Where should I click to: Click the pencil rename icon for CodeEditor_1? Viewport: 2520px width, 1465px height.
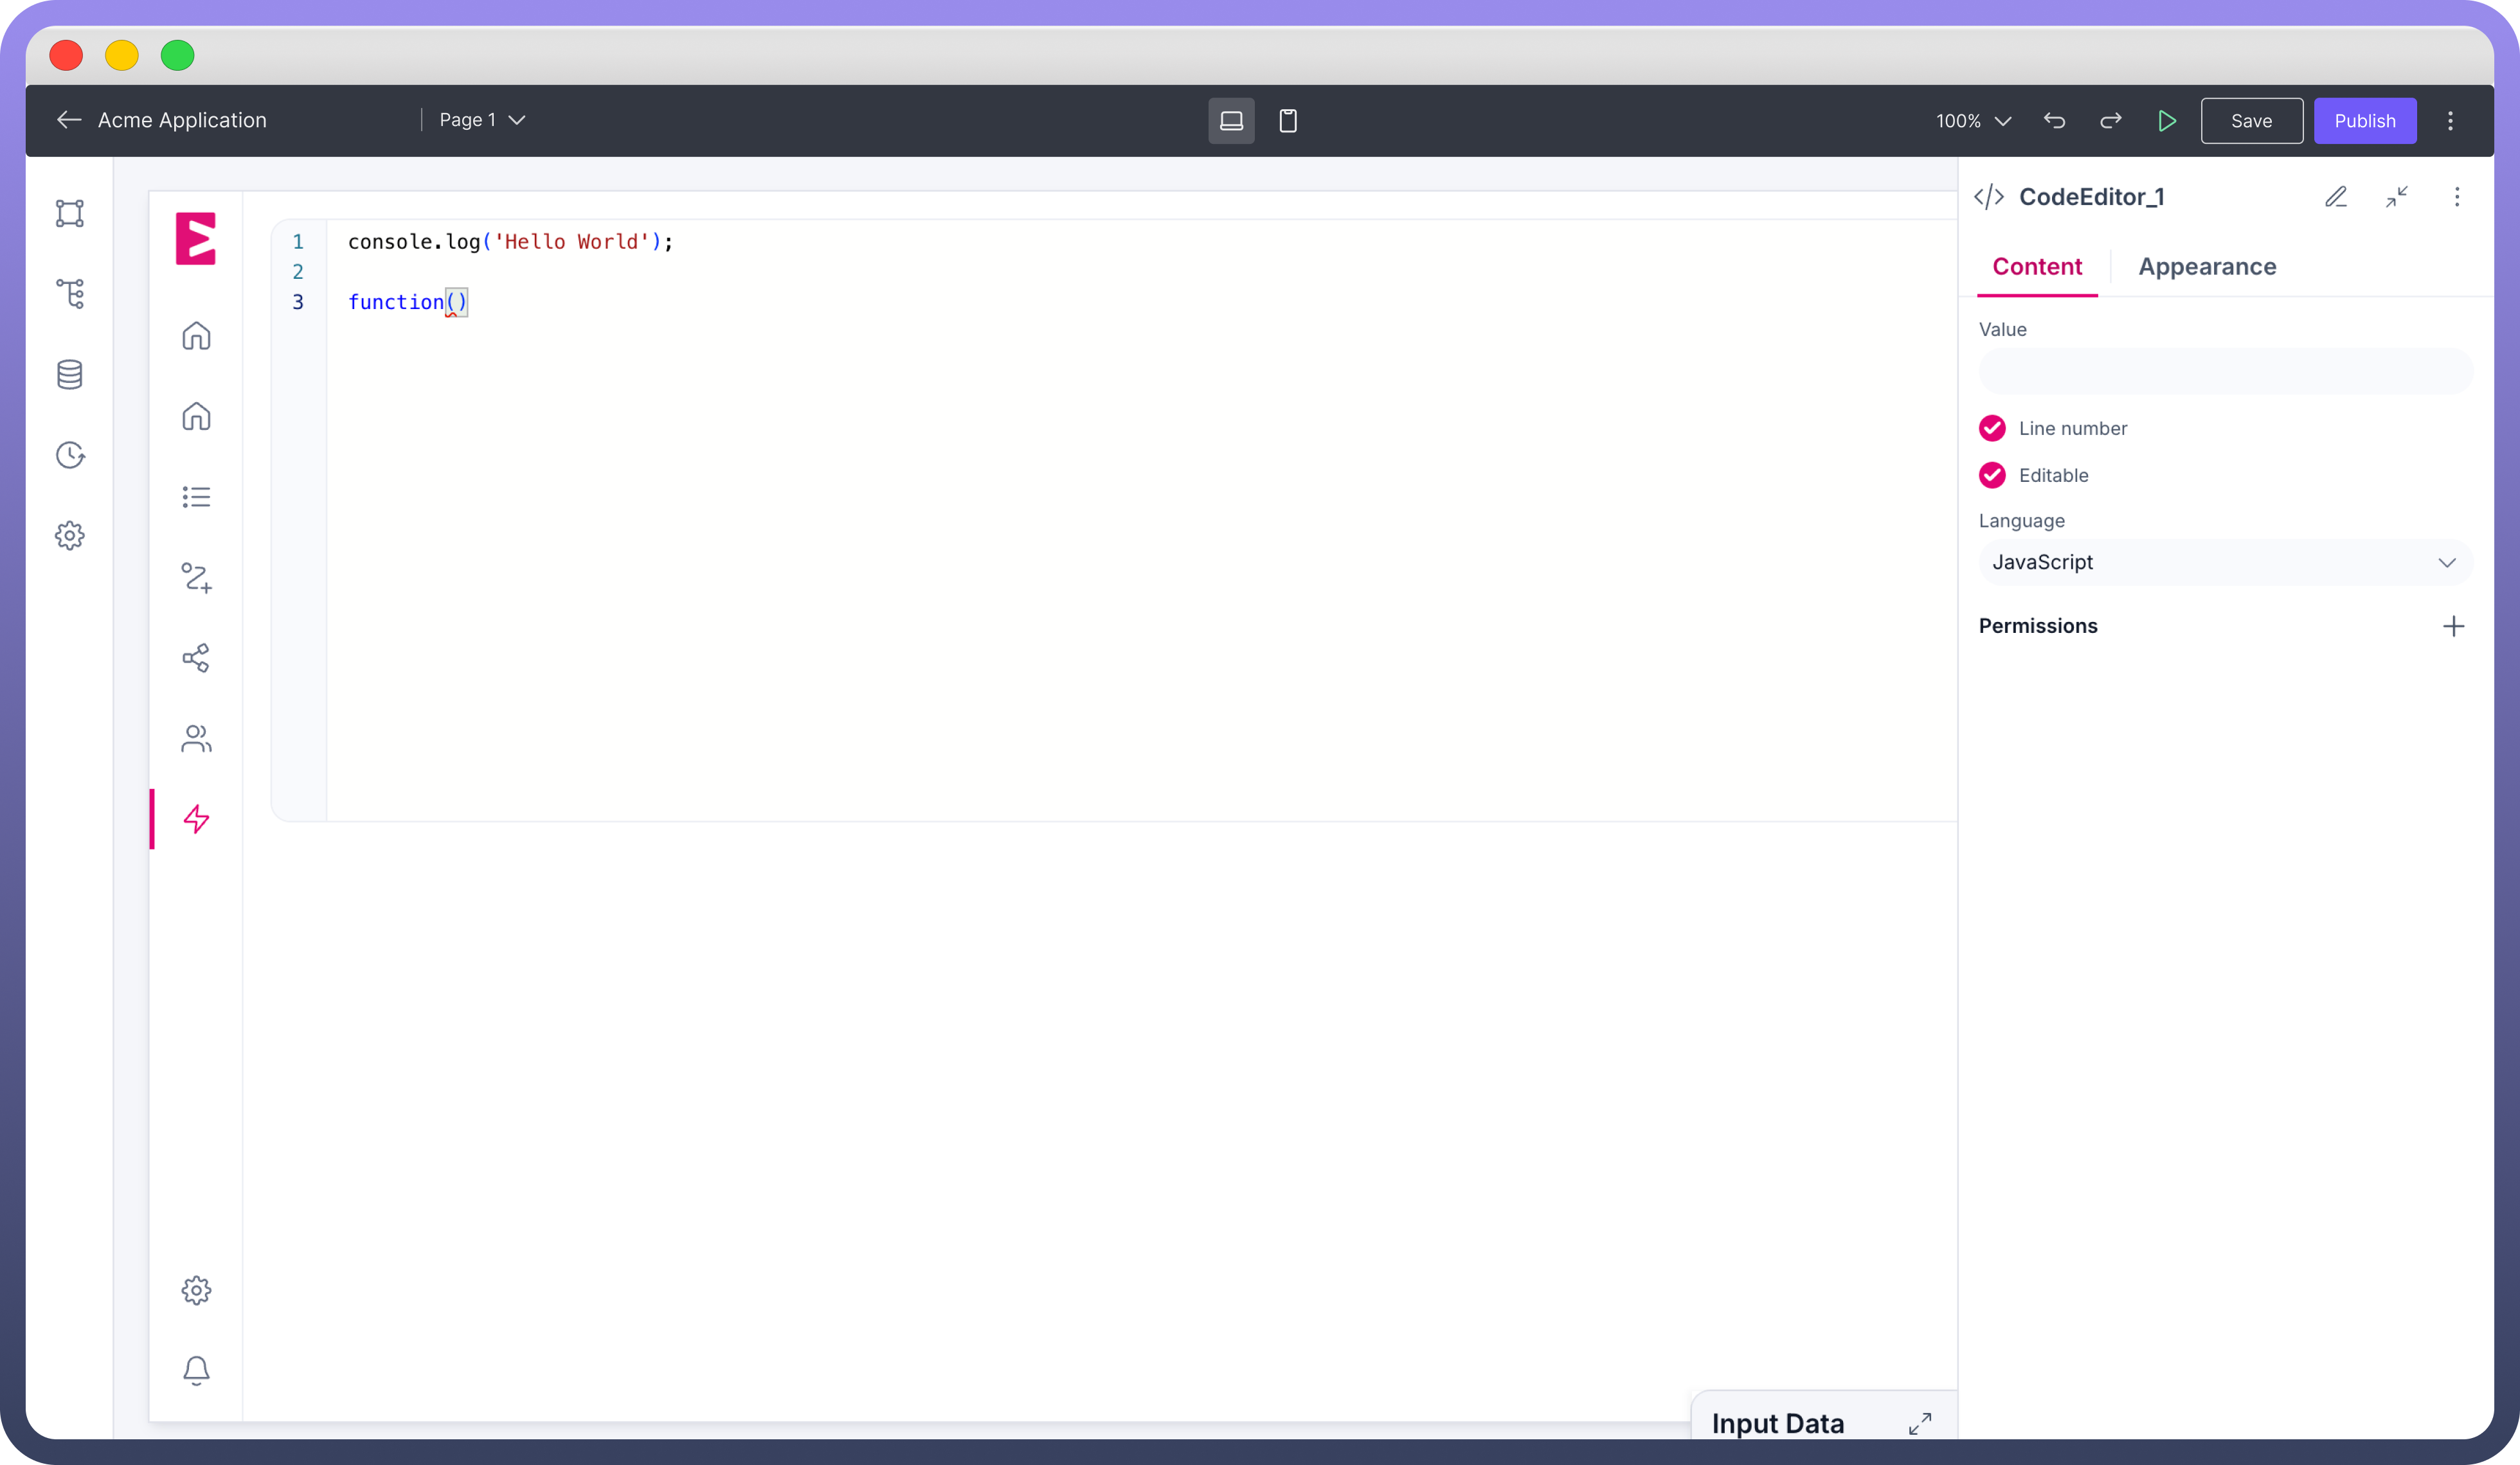tap(2336, 197)
